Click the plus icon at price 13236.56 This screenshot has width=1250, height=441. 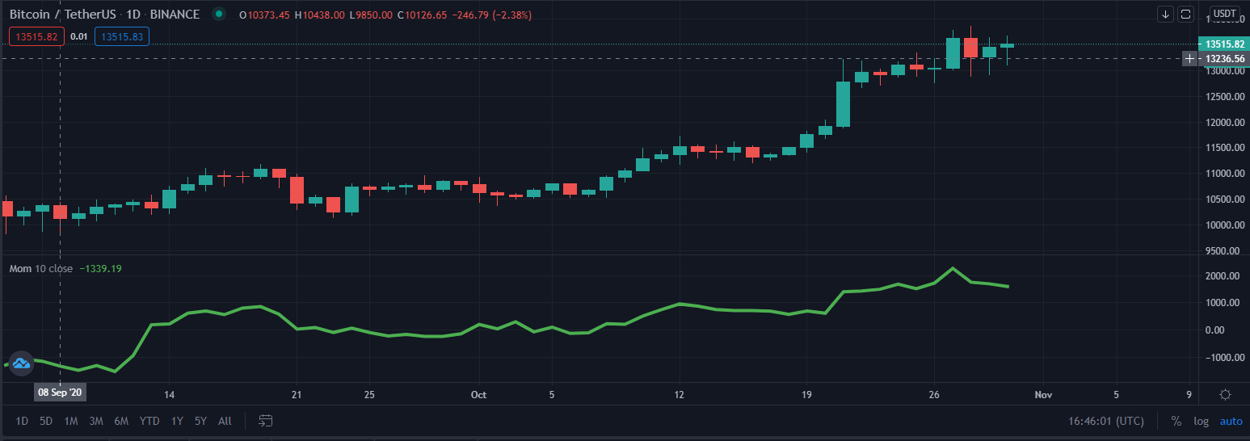click(1189, 58)
